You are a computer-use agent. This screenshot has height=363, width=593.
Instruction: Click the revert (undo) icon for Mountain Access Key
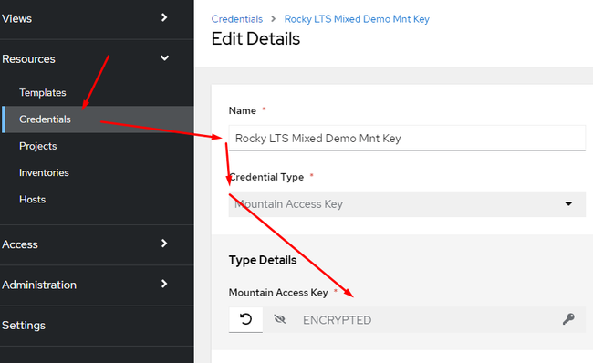[245, 319]
